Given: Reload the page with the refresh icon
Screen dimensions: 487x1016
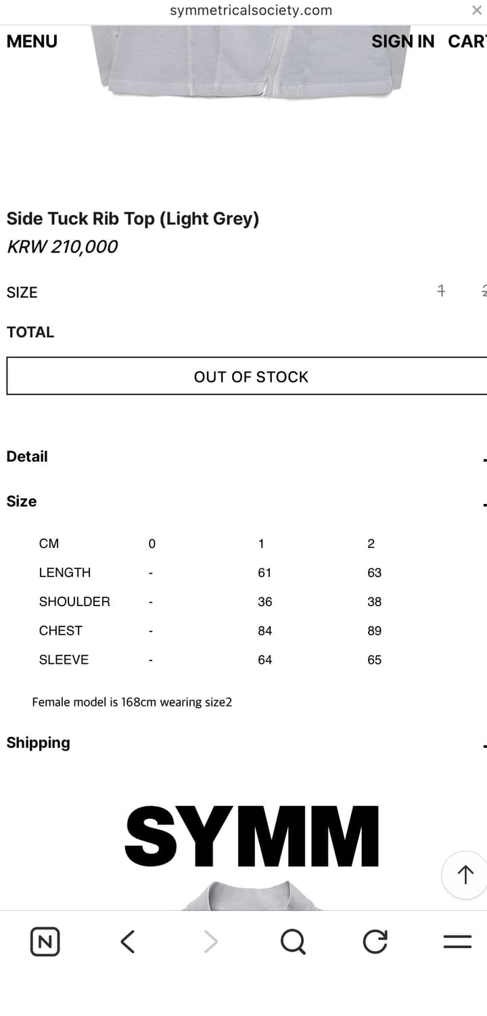Looking at the screenshot, I should [x=375, y=941].
